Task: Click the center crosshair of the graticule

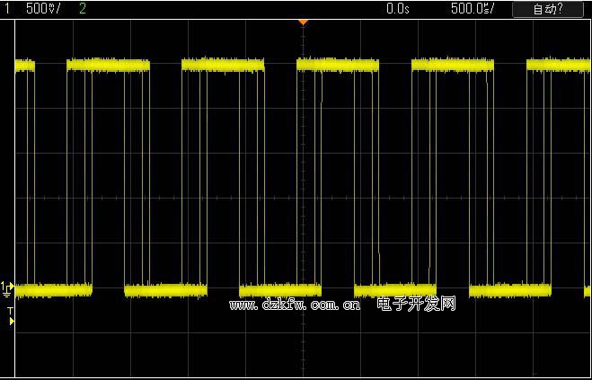Action: tap(304, 198)
